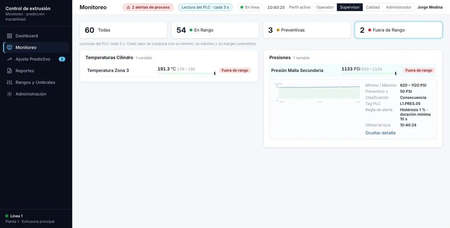Click Control de extrusión app title

pos(28,9)
